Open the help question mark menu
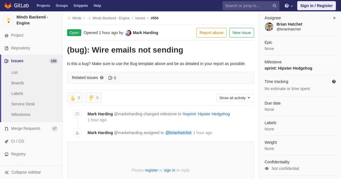 289,6
